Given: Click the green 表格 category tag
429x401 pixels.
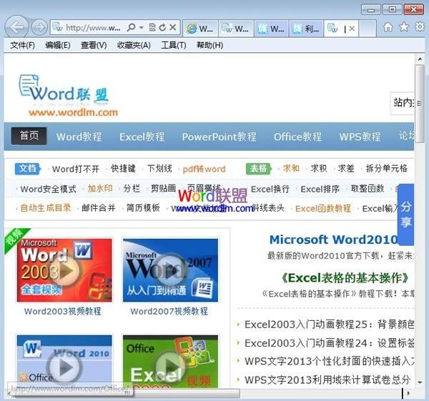Looking at the screenshot, I should pos(259,169).
